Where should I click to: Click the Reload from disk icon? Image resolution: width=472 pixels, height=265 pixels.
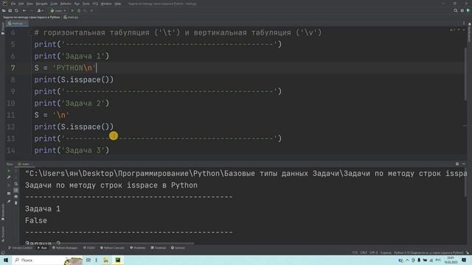(16, 10)
